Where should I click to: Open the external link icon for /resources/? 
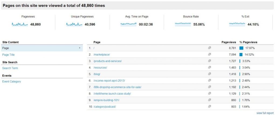(x=209, y=67)
